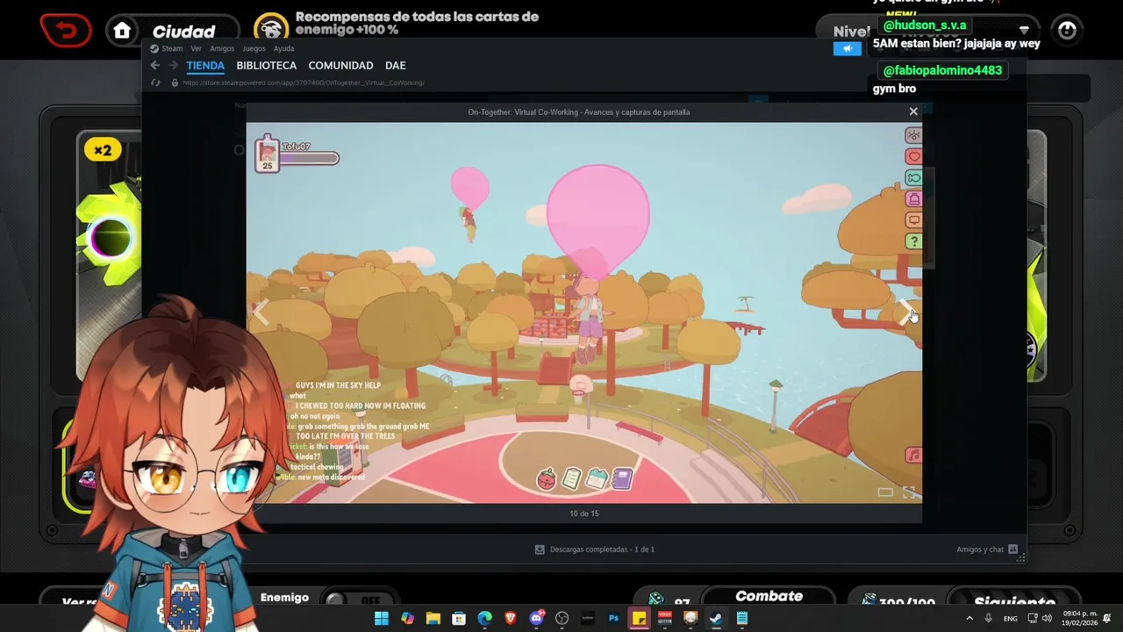
Task: Open the Windows Start menu
Action: 382,618
